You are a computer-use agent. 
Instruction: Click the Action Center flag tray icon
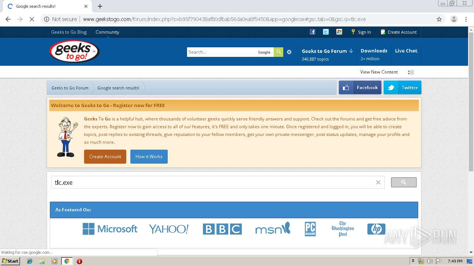coord(438,261)
